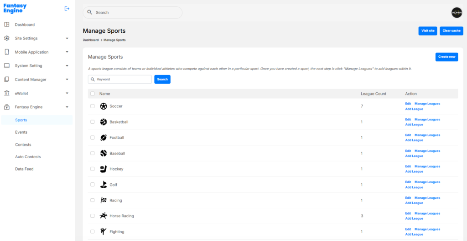Expand the Content Manager dropdown arrow
This screenshot has height=241, width=467.
click(x=67, y=80)
